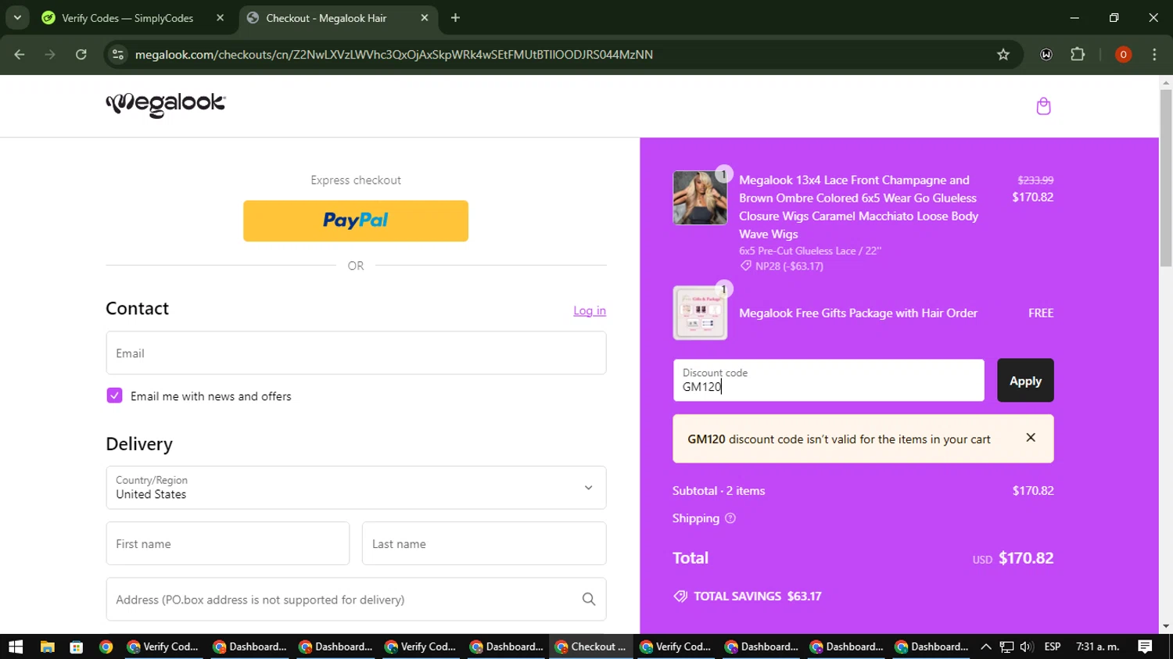Open File Explorer from the taskbar

coord(48,646)
